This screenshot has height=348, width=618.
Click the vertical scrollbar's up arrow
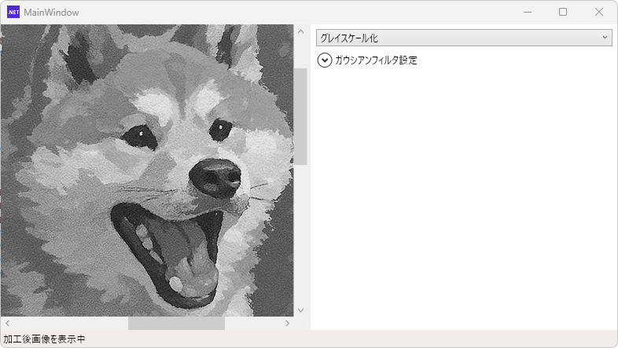[x=300, y=31]
